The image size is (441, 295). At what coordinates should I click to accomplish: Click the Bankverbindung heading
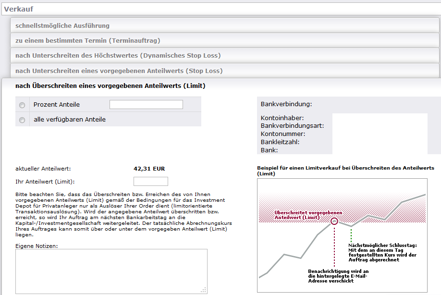286,104
